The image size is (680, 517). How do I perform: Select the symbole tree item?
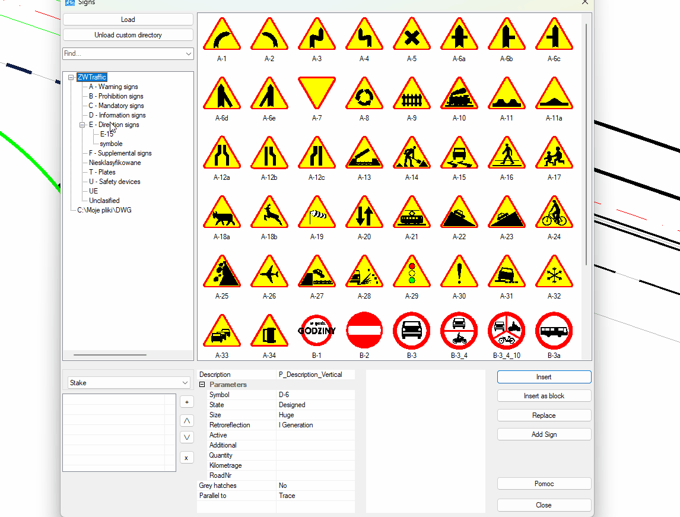tap(111, 144)
